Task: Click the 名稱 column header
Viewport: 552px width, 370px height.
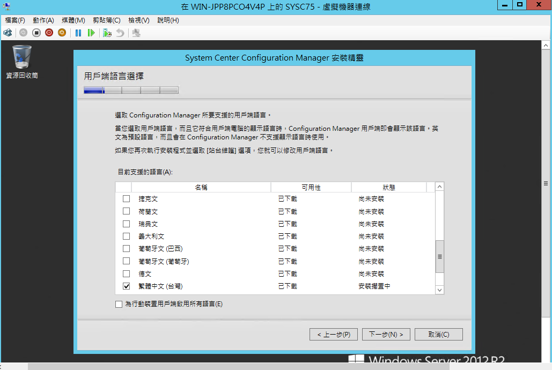Action: tap(201, 187)
